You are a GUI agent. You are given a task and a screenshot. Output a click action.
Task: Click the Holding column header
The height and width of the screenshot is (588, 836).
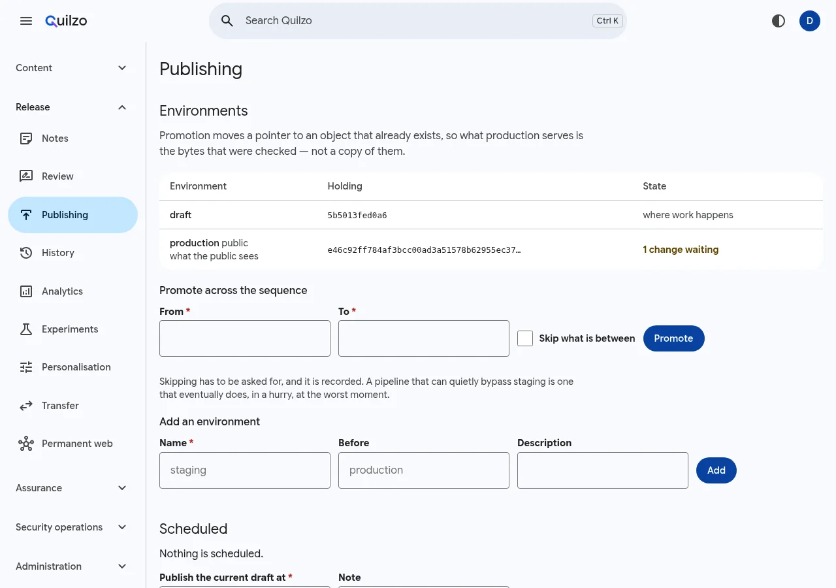[345, 186]
